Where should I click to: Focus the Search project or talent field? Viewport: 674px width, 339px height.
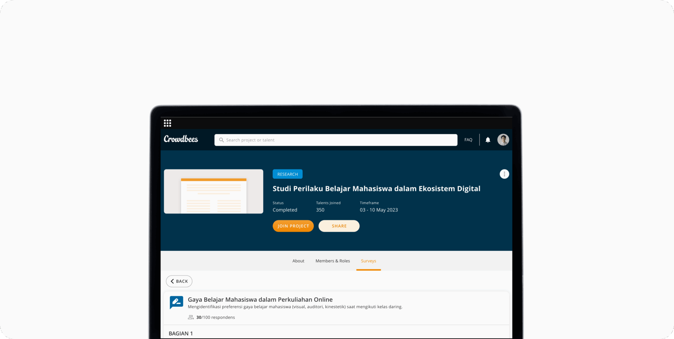tap(337, 140)
